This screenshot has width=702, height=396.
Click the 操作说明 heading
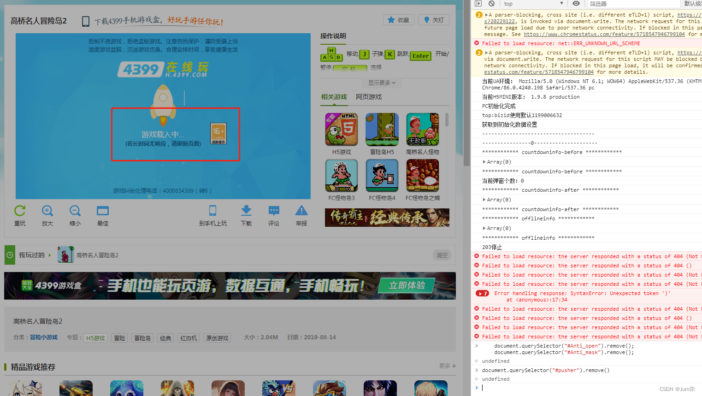(333, 36)
